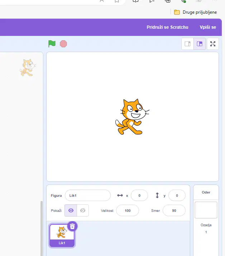Click the Oder stage label
225x256 pixels.
point(206,192)
